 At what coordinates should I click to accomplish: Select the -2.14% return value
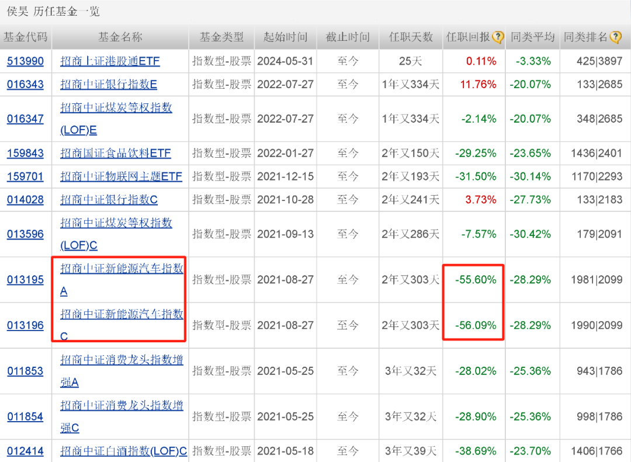pyautogui.click(x=479, y=119)
